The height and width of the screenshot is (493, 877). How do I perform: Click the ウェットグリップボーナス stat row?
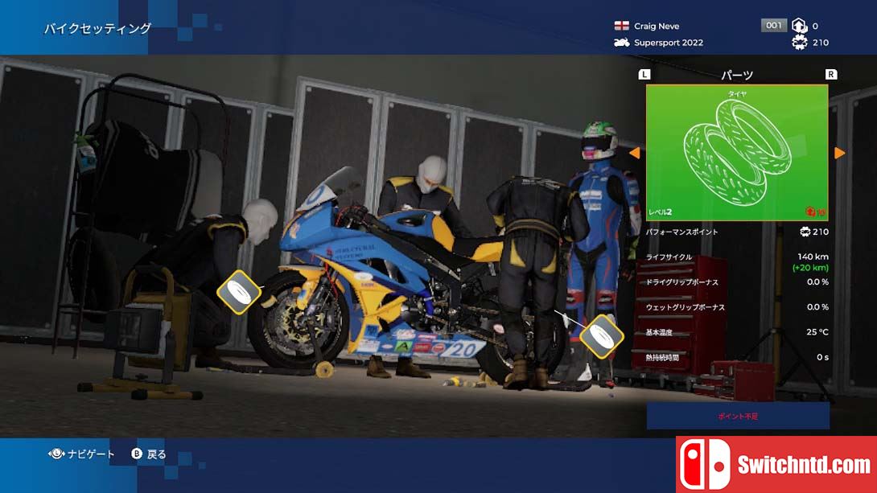737,307
